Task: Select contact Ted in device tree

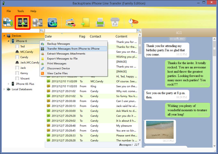Action: 22,46
